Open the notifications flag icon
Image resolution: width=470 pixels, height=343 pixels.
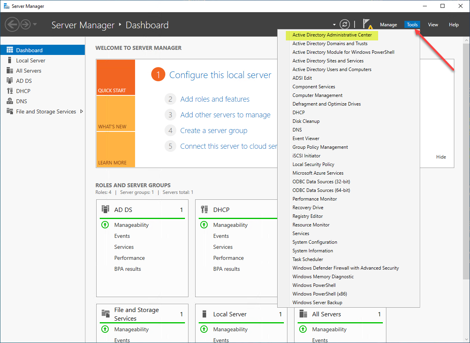[368, 24]
